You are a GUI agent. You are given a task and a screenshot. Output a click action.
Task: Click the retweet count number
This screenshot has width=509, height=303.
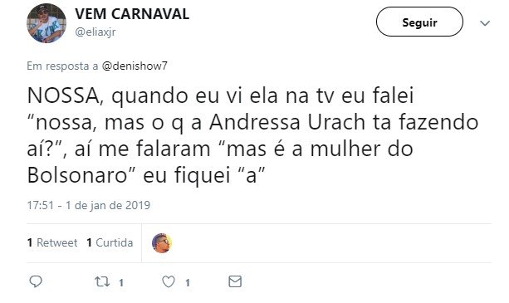point(121,282)
